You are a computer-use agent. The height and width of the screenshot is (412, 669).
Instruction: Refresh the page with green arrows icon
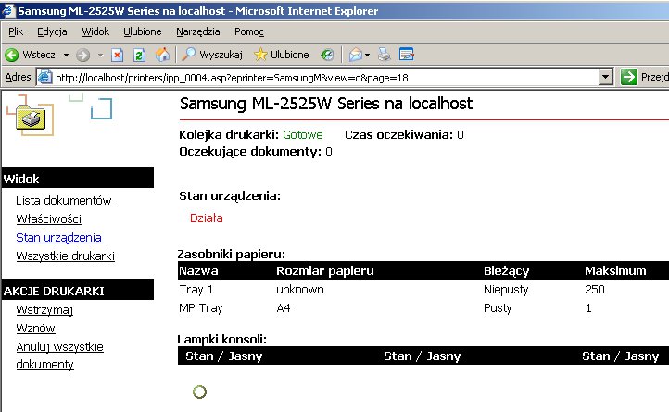coord(139,55)
